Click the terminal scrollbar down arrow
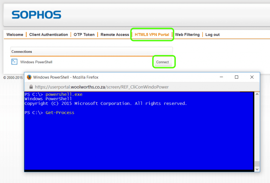 coord(257,169)
